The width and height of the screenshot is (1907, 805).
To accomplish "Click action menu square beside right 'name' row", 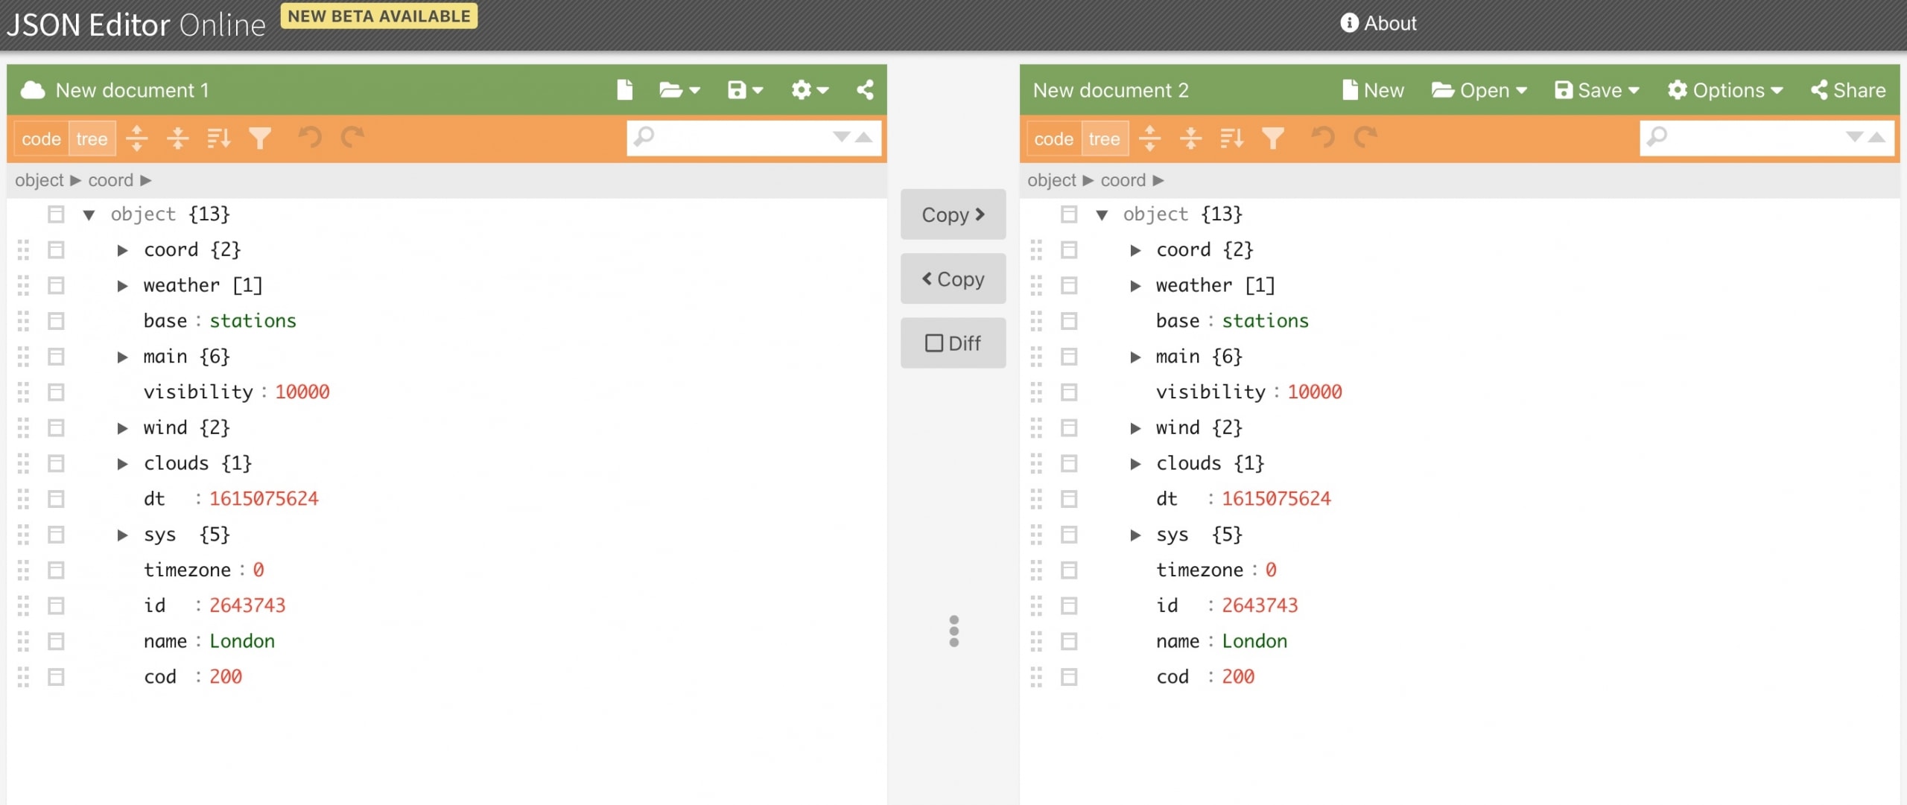I will [x=1069, y=641].
